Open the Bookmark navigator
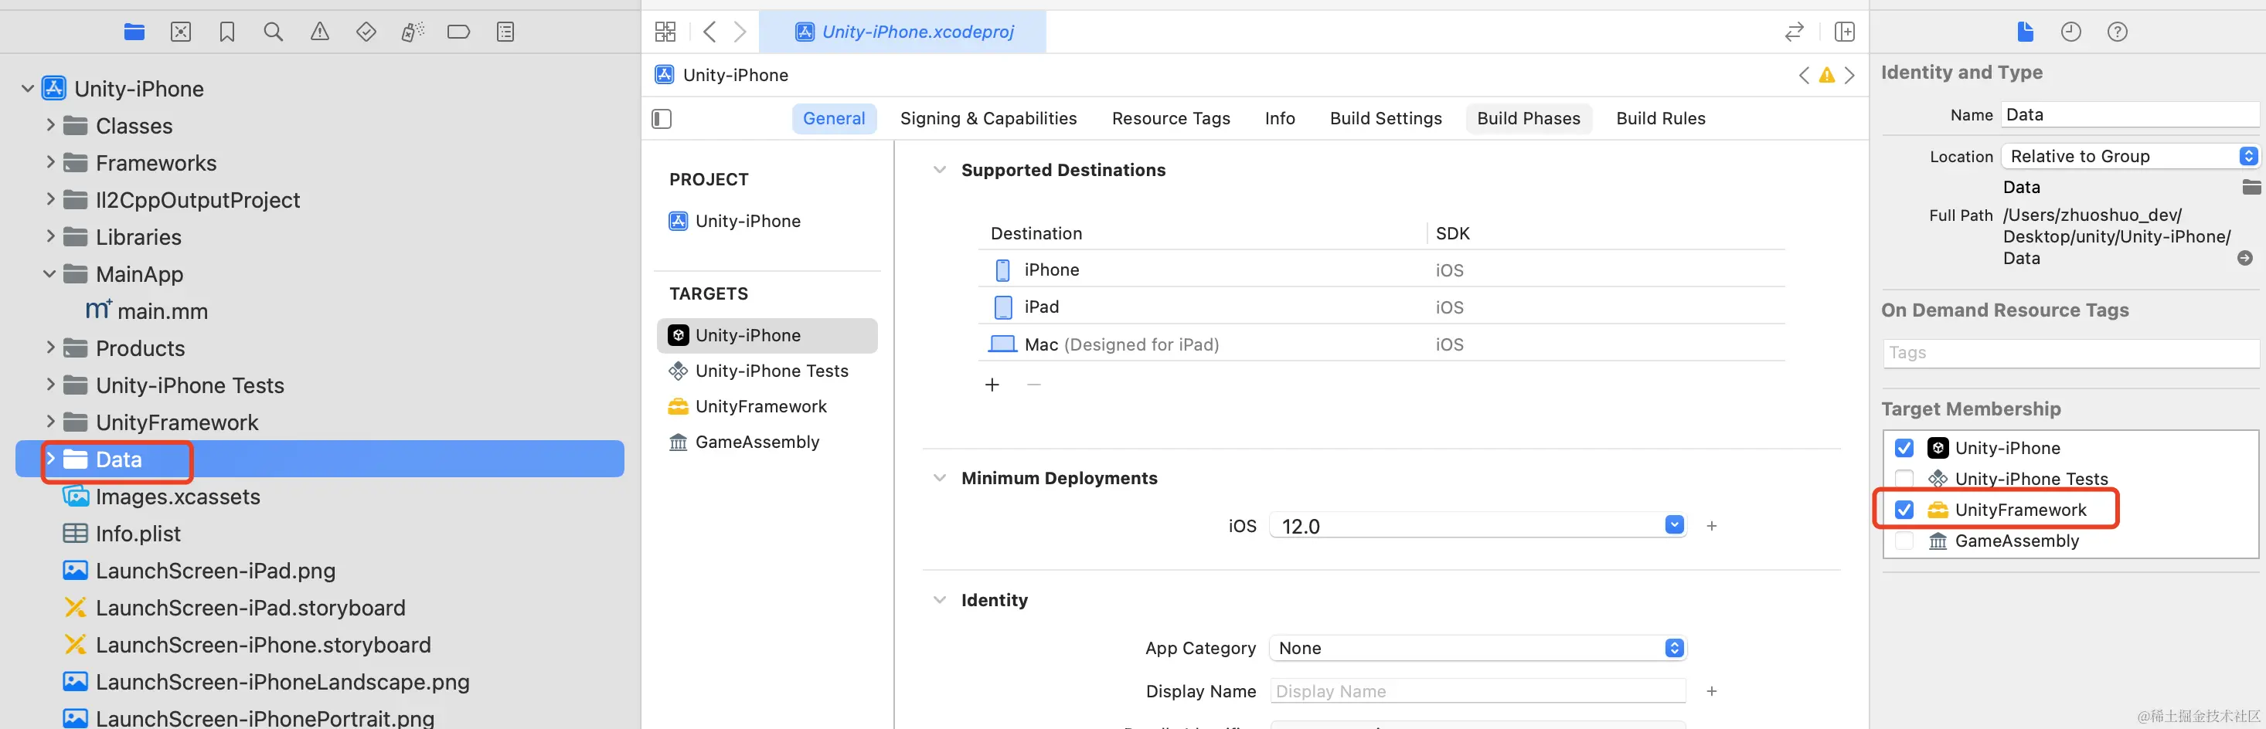Image resolution: width=2266 pixels, height=729 pixels. 227,32
